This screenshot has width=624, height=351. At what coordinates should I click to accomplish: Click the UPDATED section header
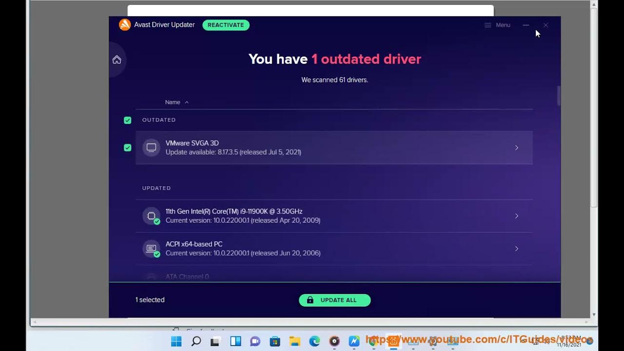coord(156,188)
